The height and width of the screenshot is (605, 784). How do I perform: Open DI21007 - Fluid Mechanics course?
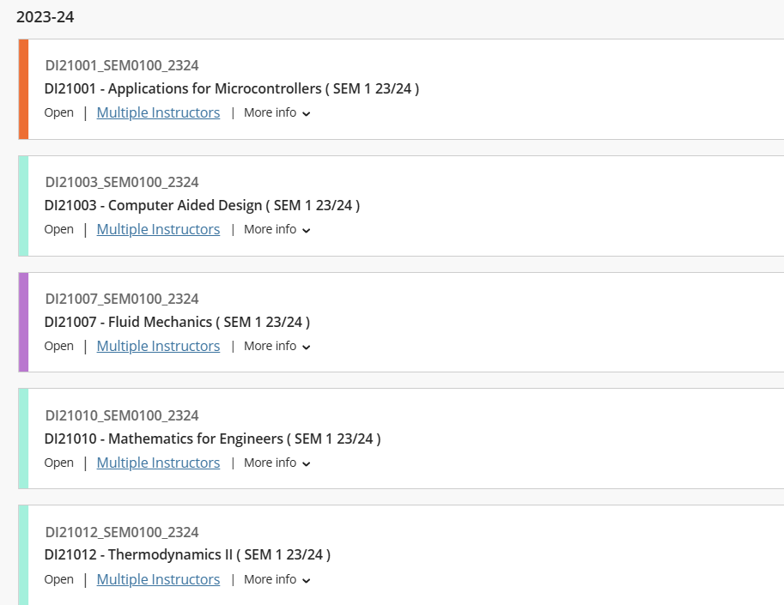(177, 322)
